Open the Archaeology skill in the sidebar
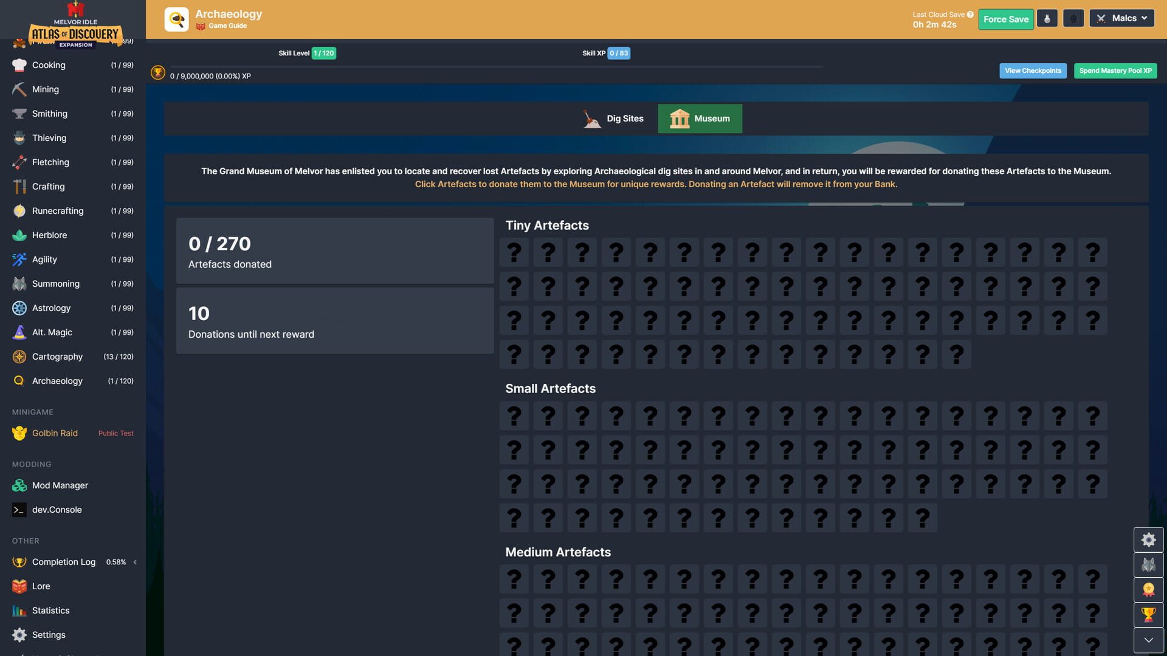1167x656 pixels. coord(57,381)
